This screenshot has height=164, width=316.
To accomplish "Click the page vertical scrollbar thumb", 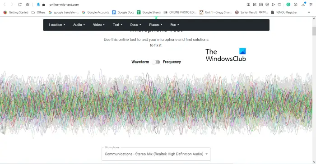I will 314,31.
